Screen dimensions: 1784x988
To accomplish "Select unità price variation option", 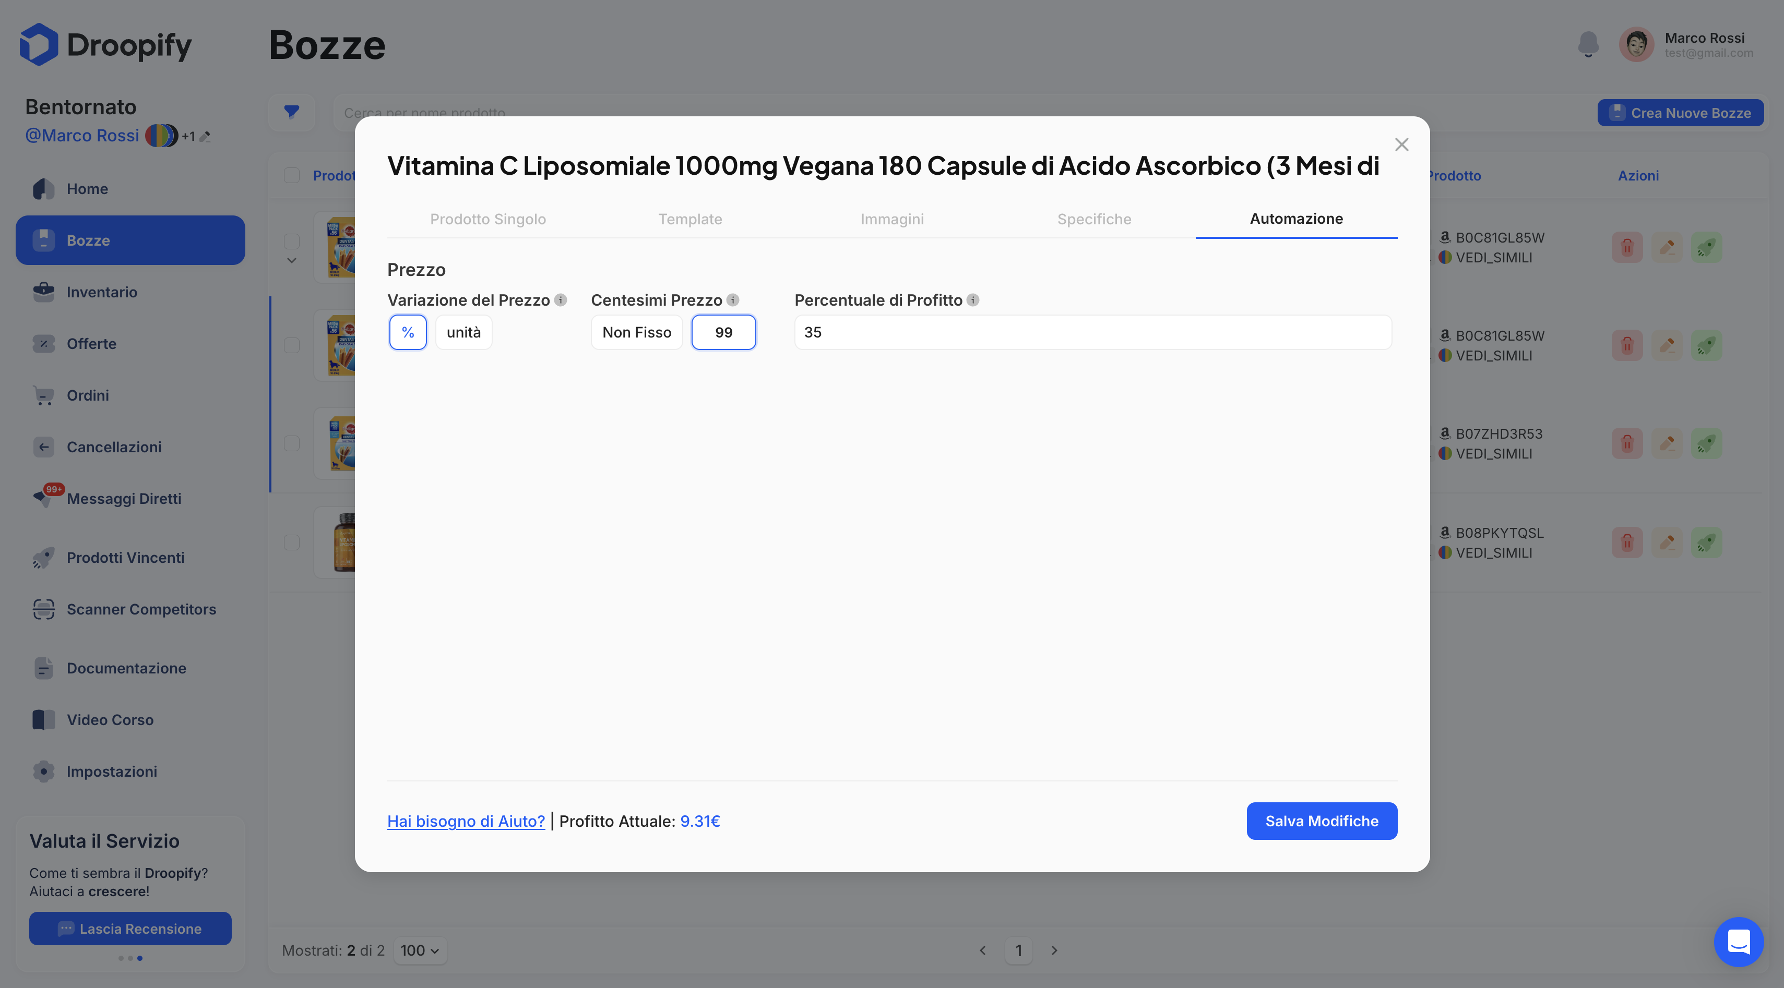I will [x=463, y=332].
